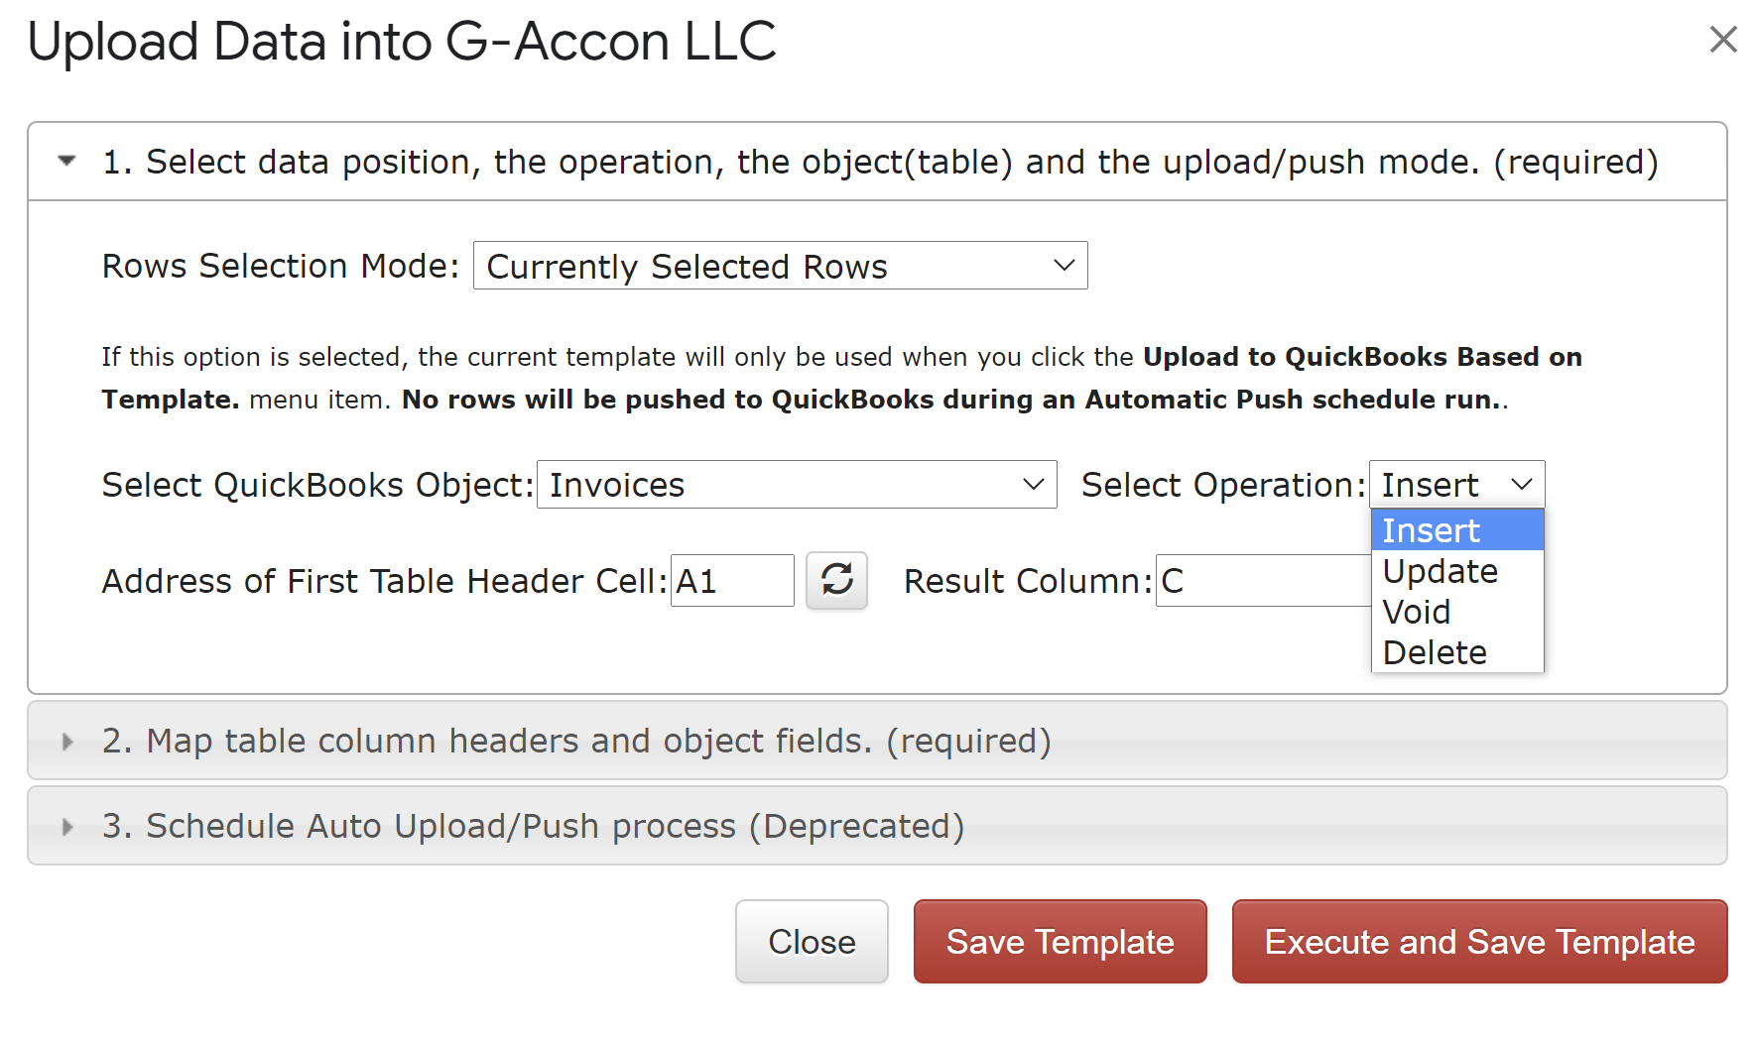Expand the Schedule Auto Upload/Push section
1756x1037 pixels.
(67, 827)
